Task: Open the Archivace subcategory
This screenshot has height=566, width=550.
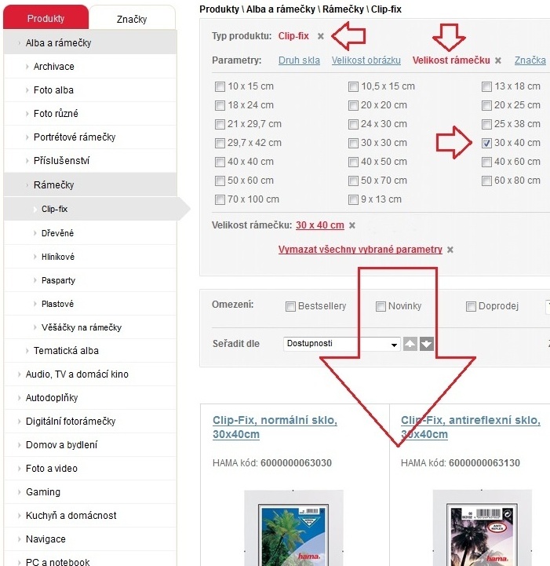Action: (x=90, y=67)
